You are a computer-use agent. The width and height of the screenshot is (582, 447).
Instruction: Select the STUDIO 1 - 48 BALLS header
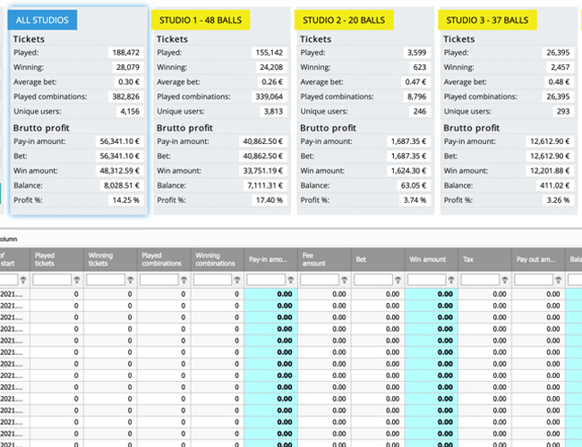pyautogui.click(x=201, y=20)
